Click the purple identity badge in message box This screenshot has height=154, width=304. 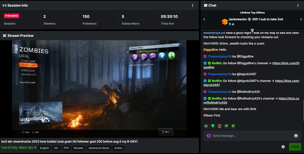click(x=209, y=136)
